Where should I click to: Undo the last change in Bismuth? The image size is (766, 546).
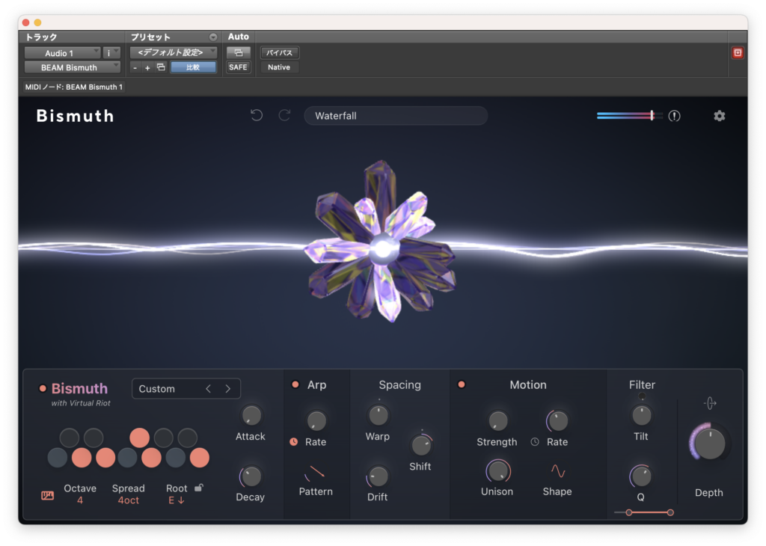pos(257,115)
